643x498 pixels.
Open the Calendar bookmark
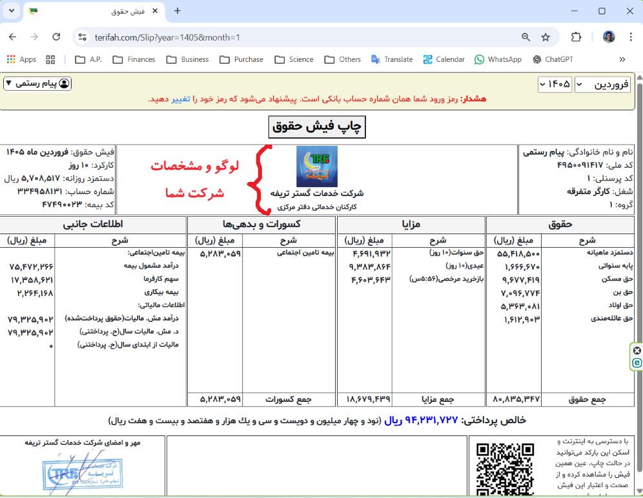coord(444,59)
